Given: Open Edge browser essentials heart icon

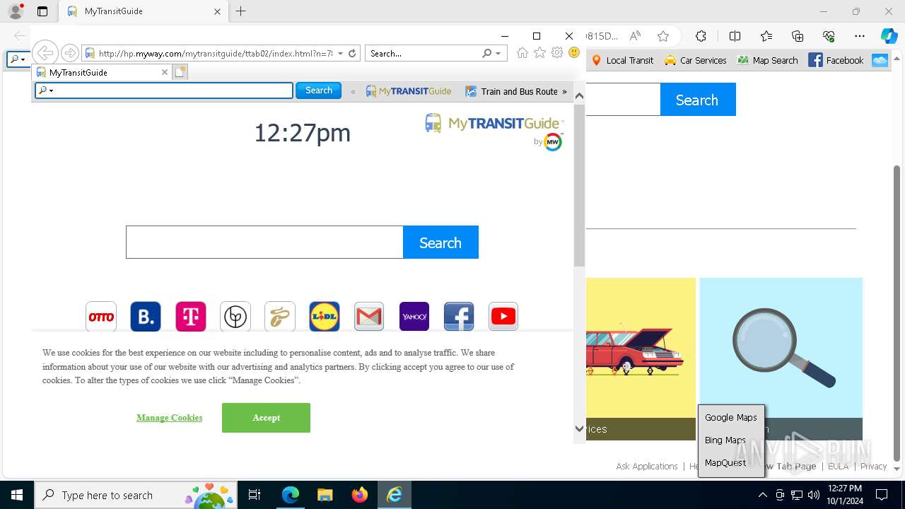Looking at the screenshot, I should [829, 36].
